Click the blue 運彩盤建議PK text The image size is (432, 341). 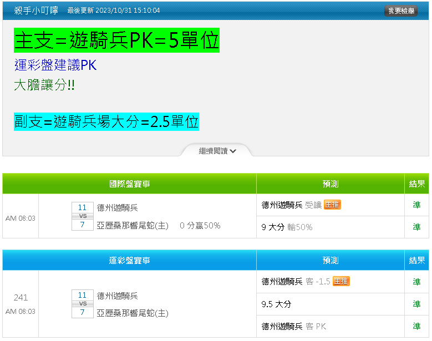[55, 65]
